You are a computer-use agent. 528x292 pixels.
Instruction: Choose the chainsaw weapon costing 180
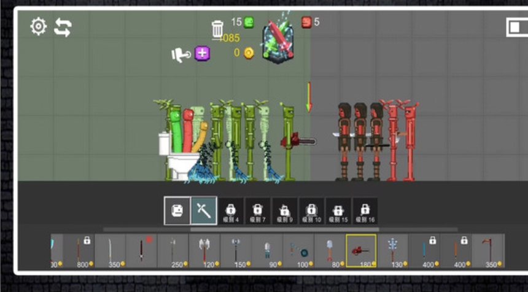pyautogui.click(x=362, y=251)
